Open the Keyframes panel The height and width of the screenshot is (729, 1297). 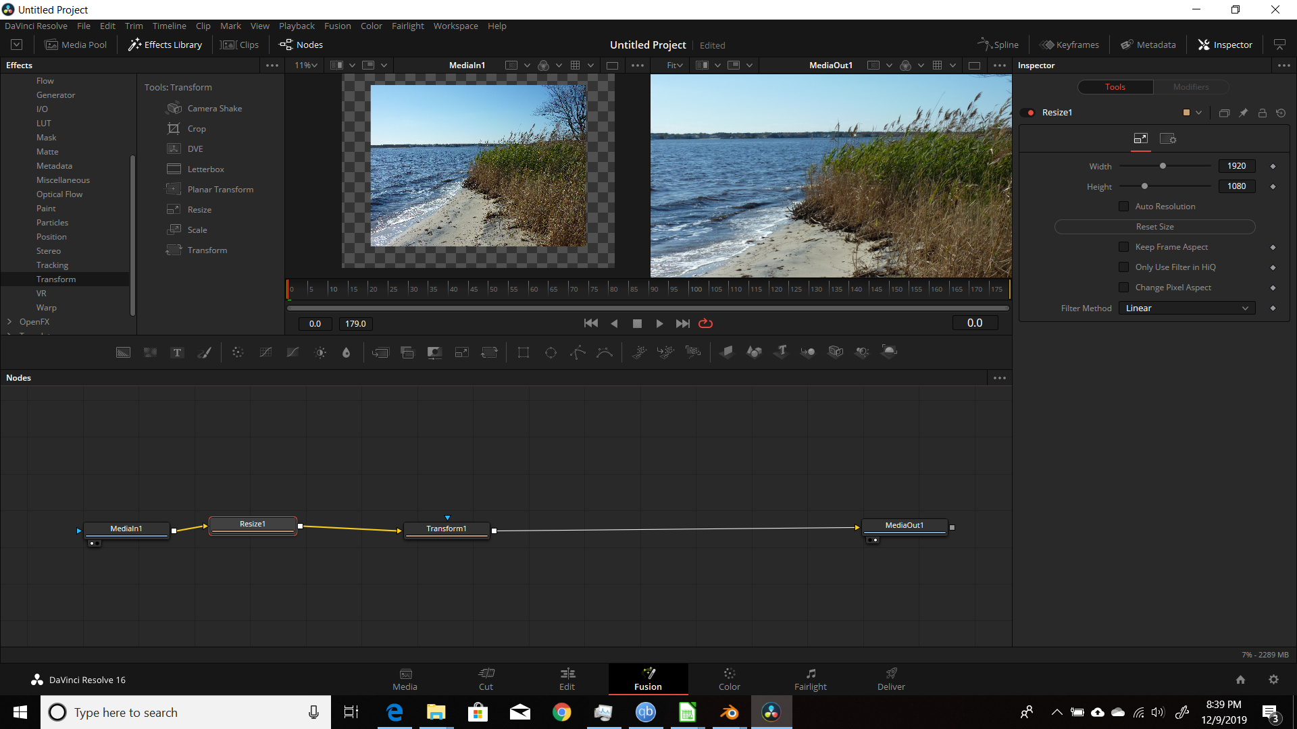pos(1069,45)
